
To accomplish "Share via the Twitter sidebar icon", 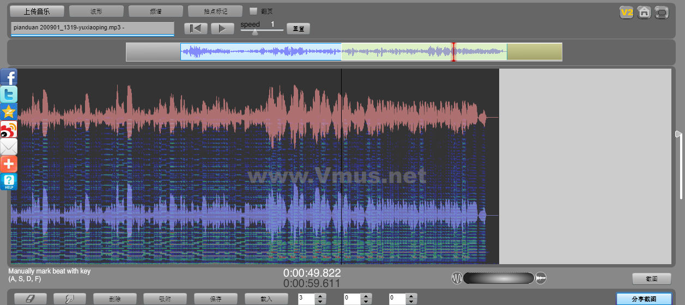I will pyautogui.click(x=9, y=94).
